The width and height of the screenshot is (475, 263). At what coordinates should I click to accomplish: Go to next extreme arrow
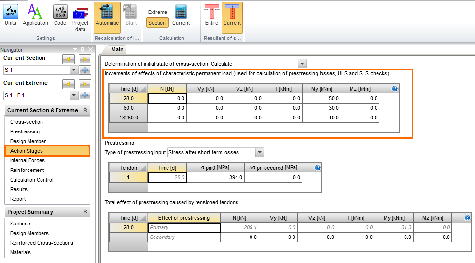coord(85,84)
